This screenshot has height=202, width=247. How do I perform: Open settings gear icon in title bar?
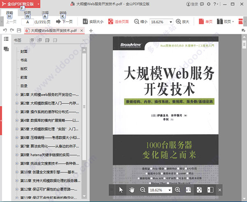coord(209,4)
